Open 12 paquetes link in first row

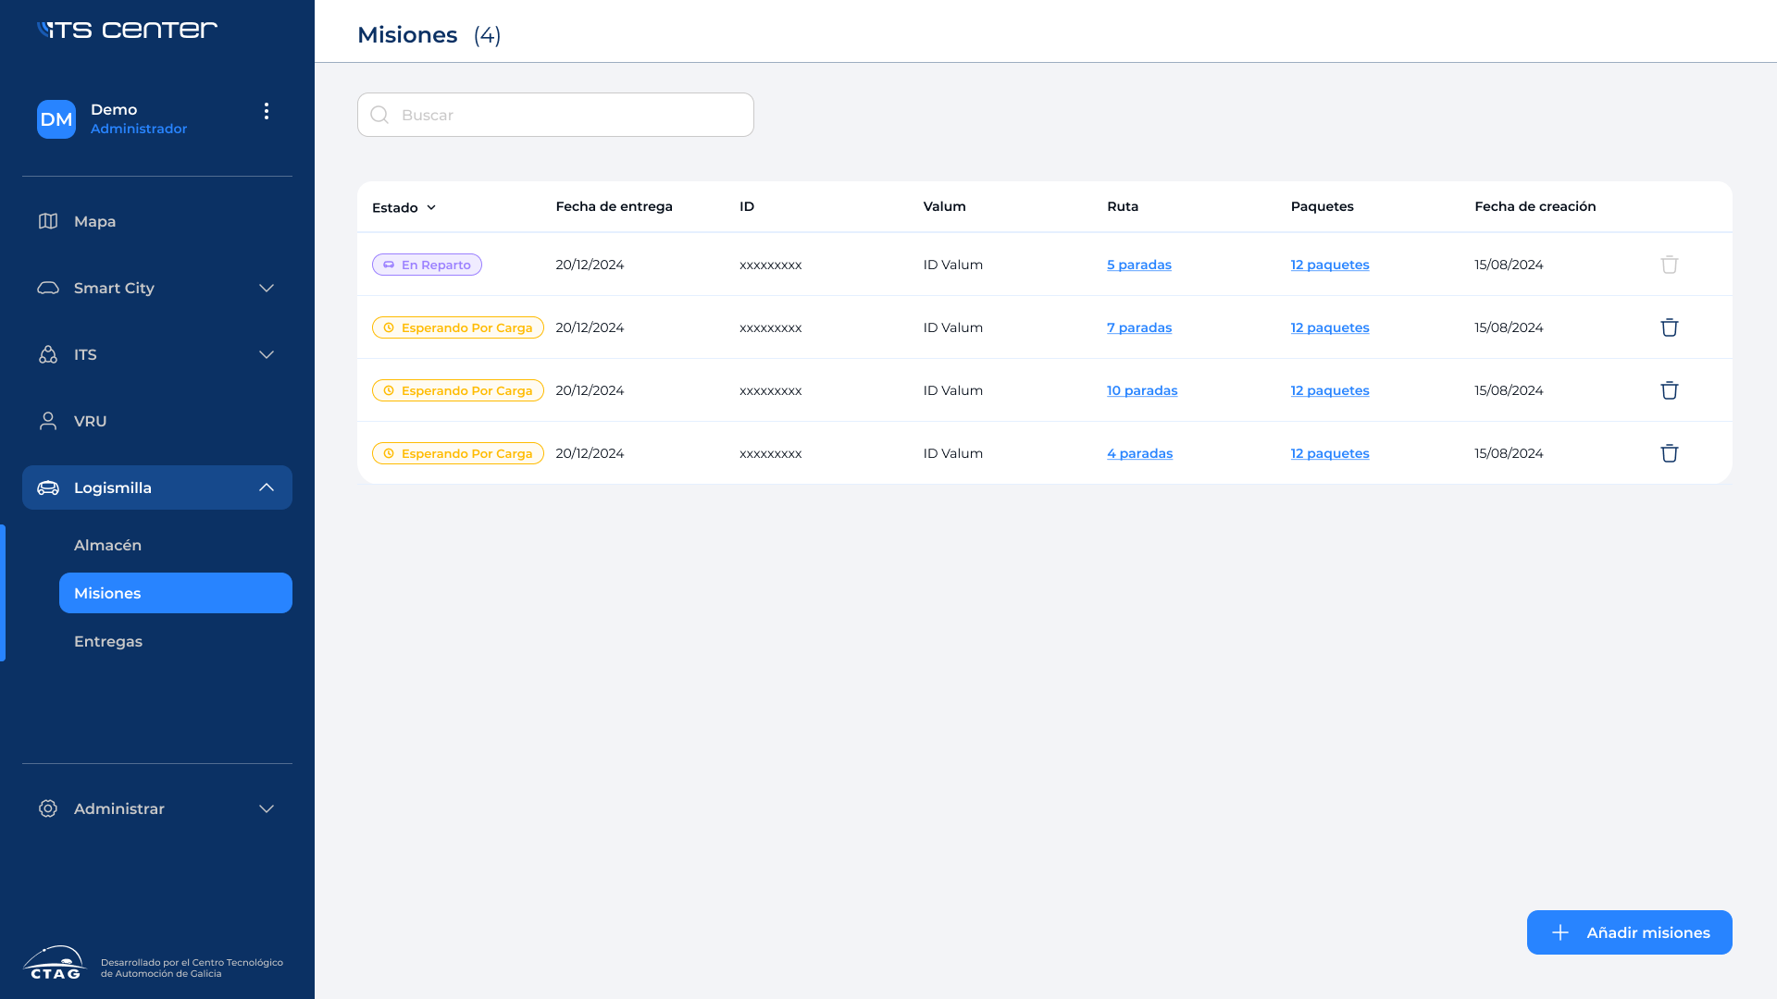coord(1329,265)
